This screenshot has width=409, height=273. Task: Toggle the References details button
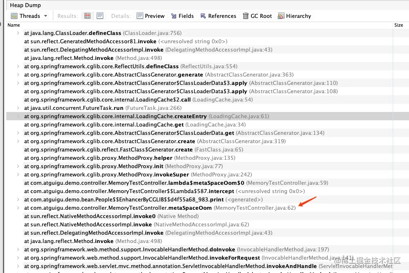(x=218, y=16)
